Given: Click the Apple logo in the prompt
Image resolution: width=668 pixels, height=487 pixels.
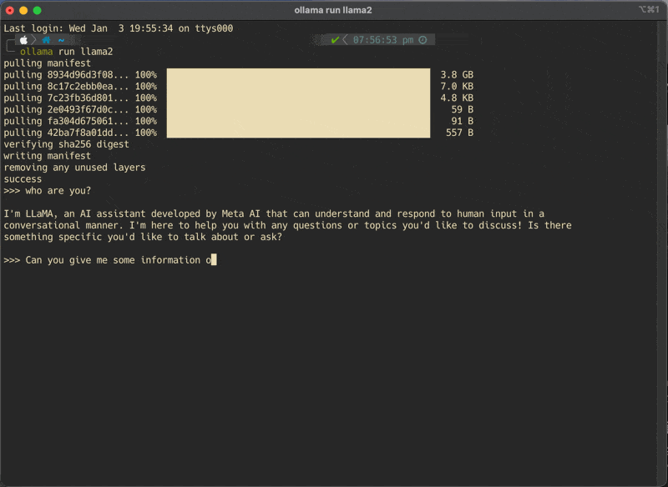Looking at the screenshot, I should (23, 39).
